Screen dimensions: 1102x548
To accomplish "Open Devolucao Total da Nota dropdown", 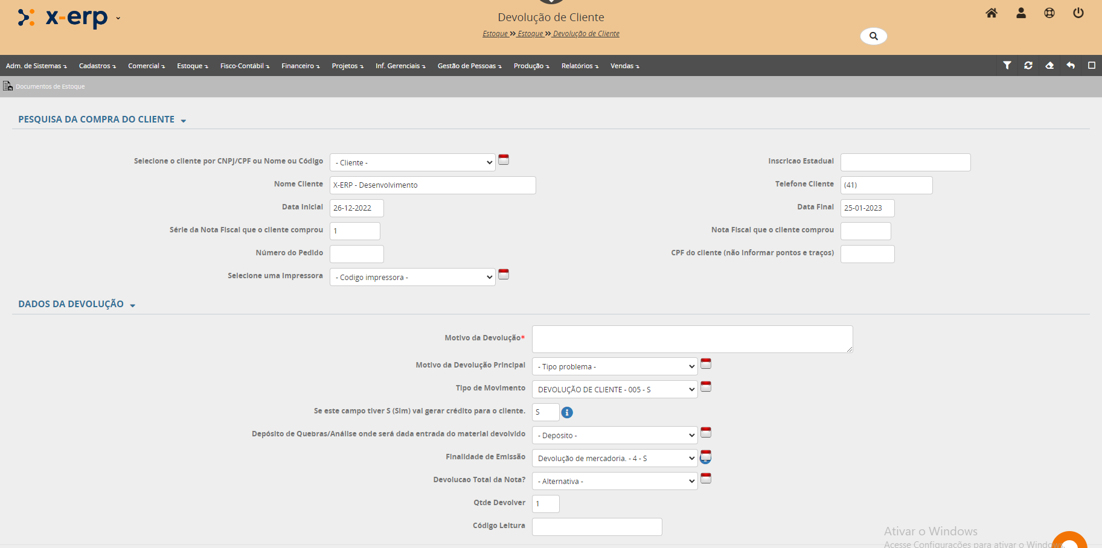I will [615, 481].
